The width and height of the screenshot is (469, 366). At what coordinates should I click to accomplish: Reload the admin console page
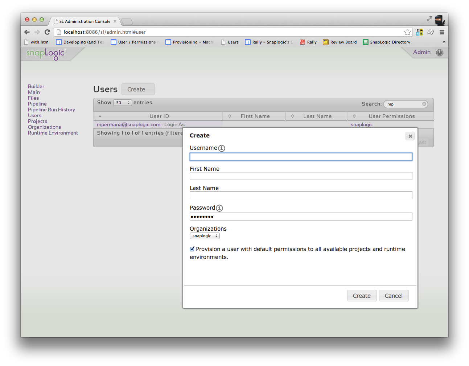(x=47, y=32)
